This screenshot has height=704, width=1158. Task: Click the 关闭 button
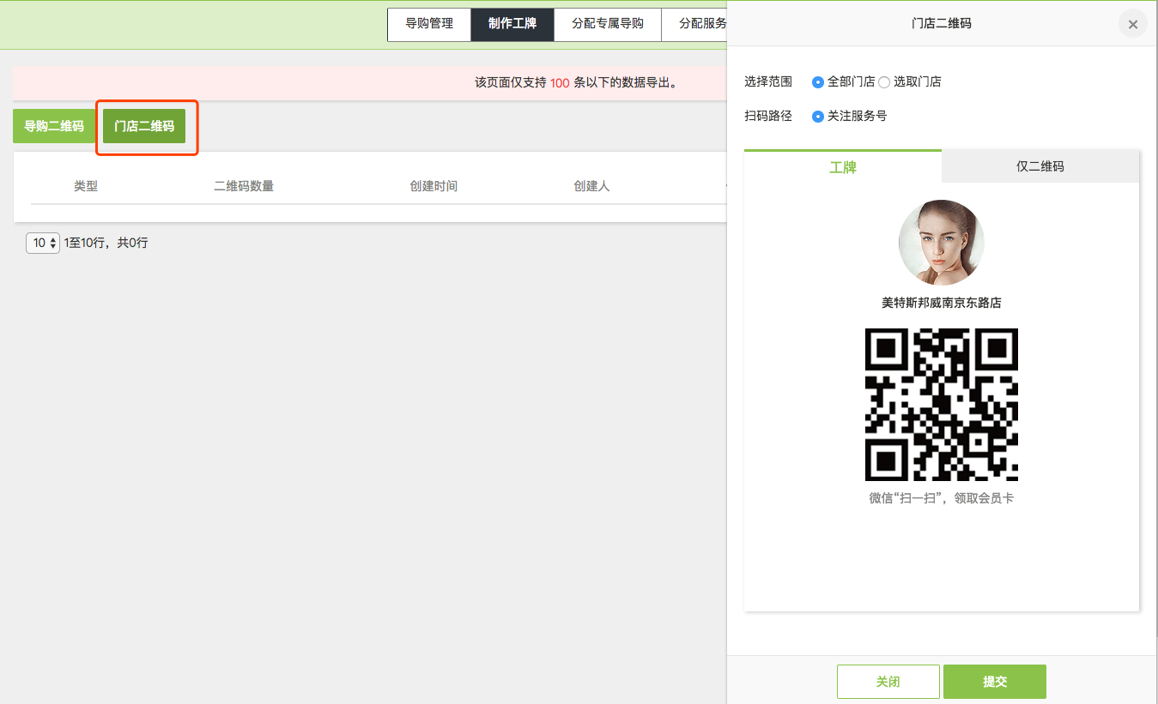(x=888, y=682)
